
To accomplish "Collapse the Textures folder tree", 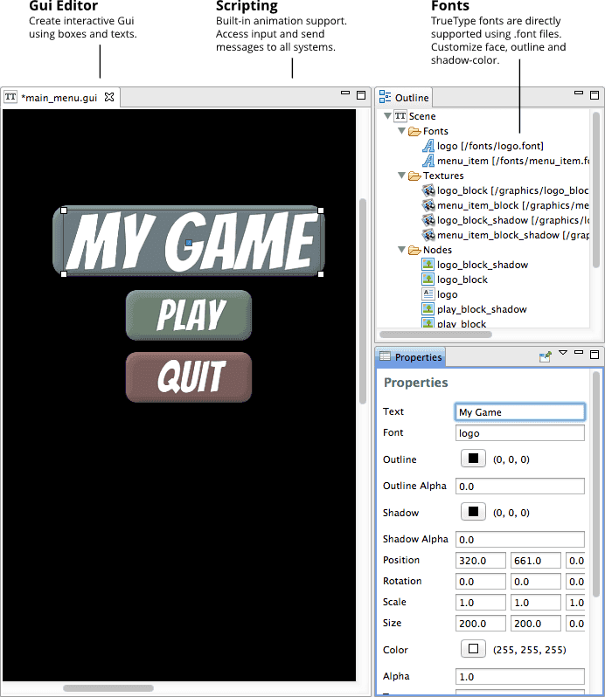I will click(x=402, y=176).
